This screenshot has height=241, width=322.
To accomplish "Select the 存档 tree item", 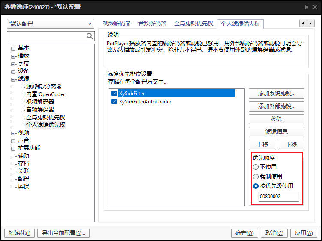I will click(24, 164).
